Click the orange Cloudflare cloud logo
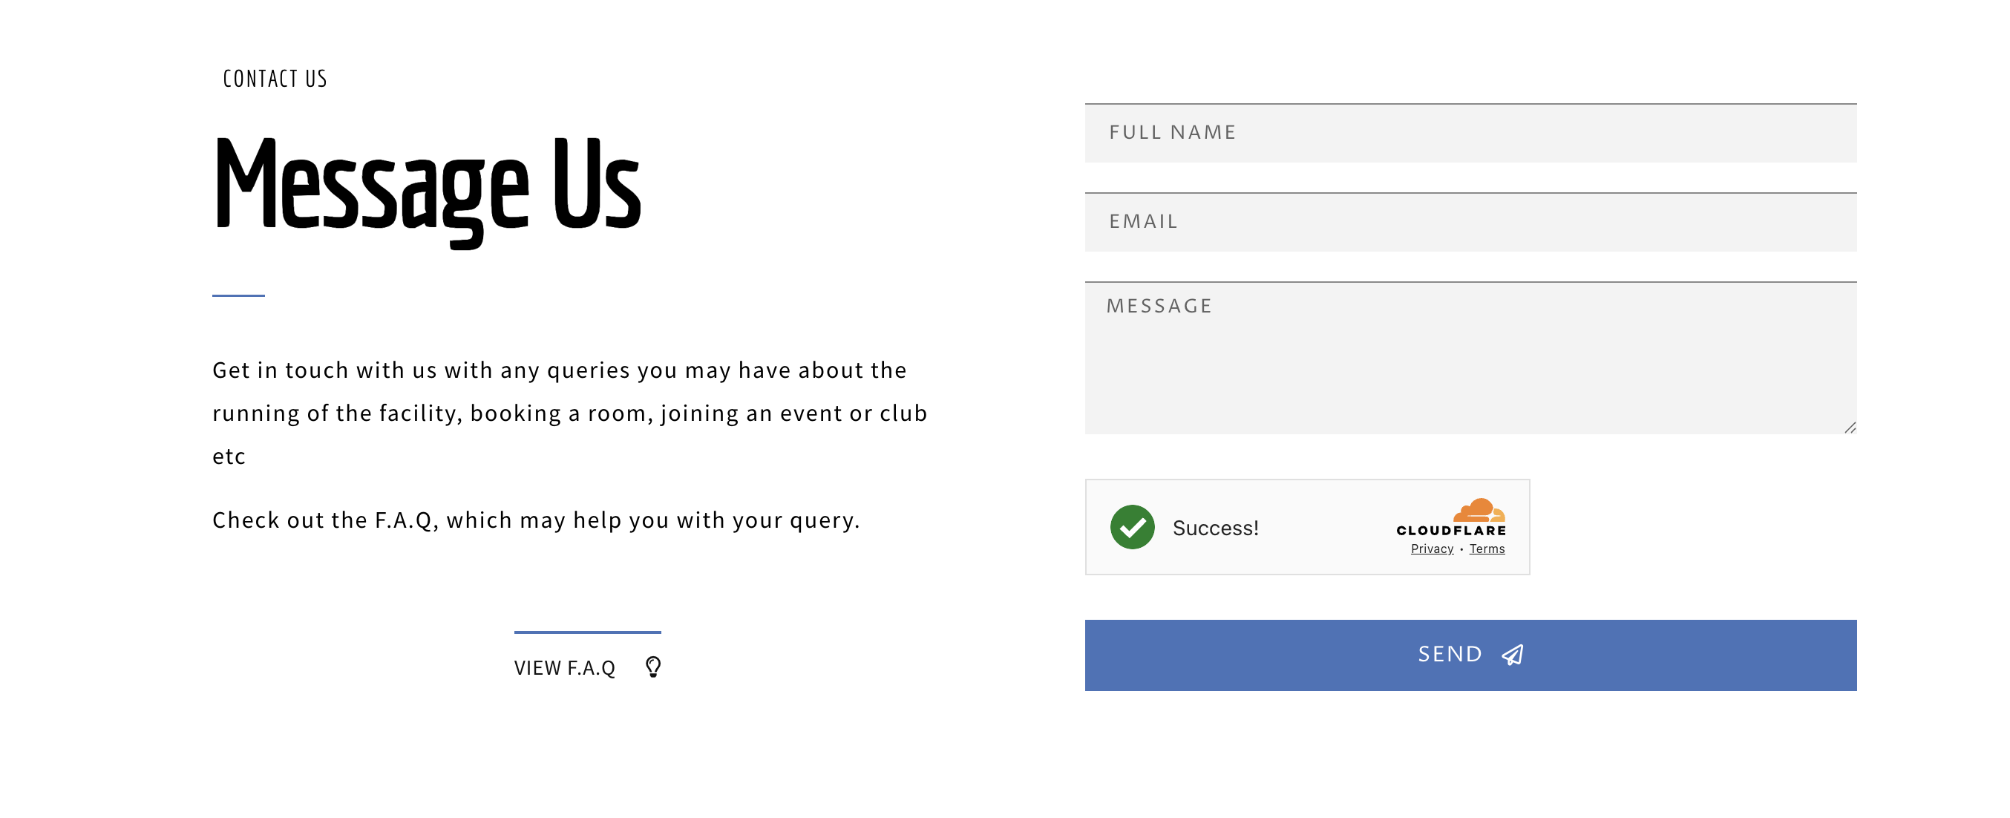2010x818 pixels. pyautogui.click(x=1479, y=510)
